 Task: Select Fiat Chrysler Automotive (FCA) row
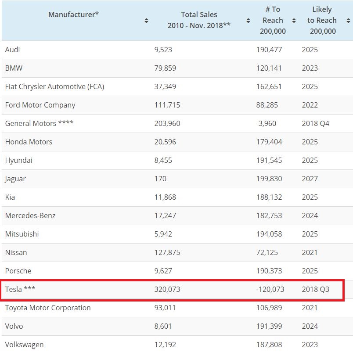point(54,86)
